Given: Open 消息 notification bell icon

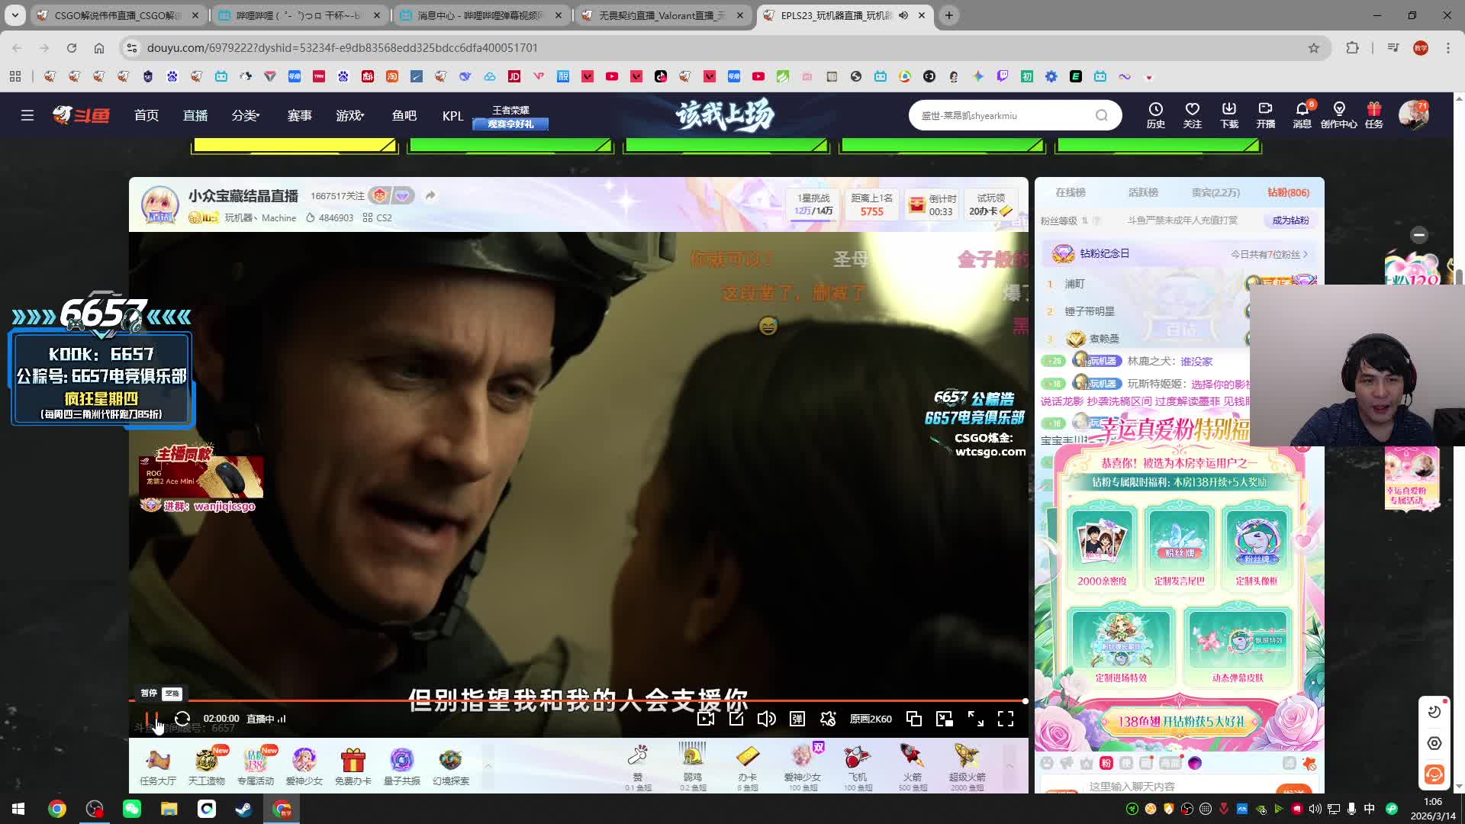Looking at the screenshot, I should pyautogui.click(x=1302, y=114).
